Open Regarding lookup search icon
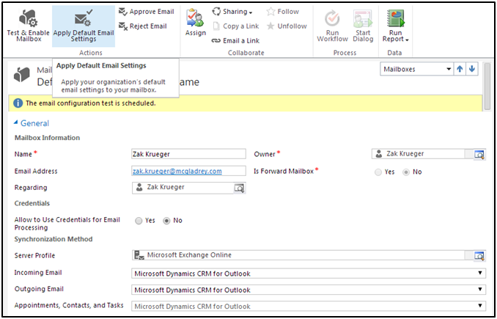 pos(239,188)
